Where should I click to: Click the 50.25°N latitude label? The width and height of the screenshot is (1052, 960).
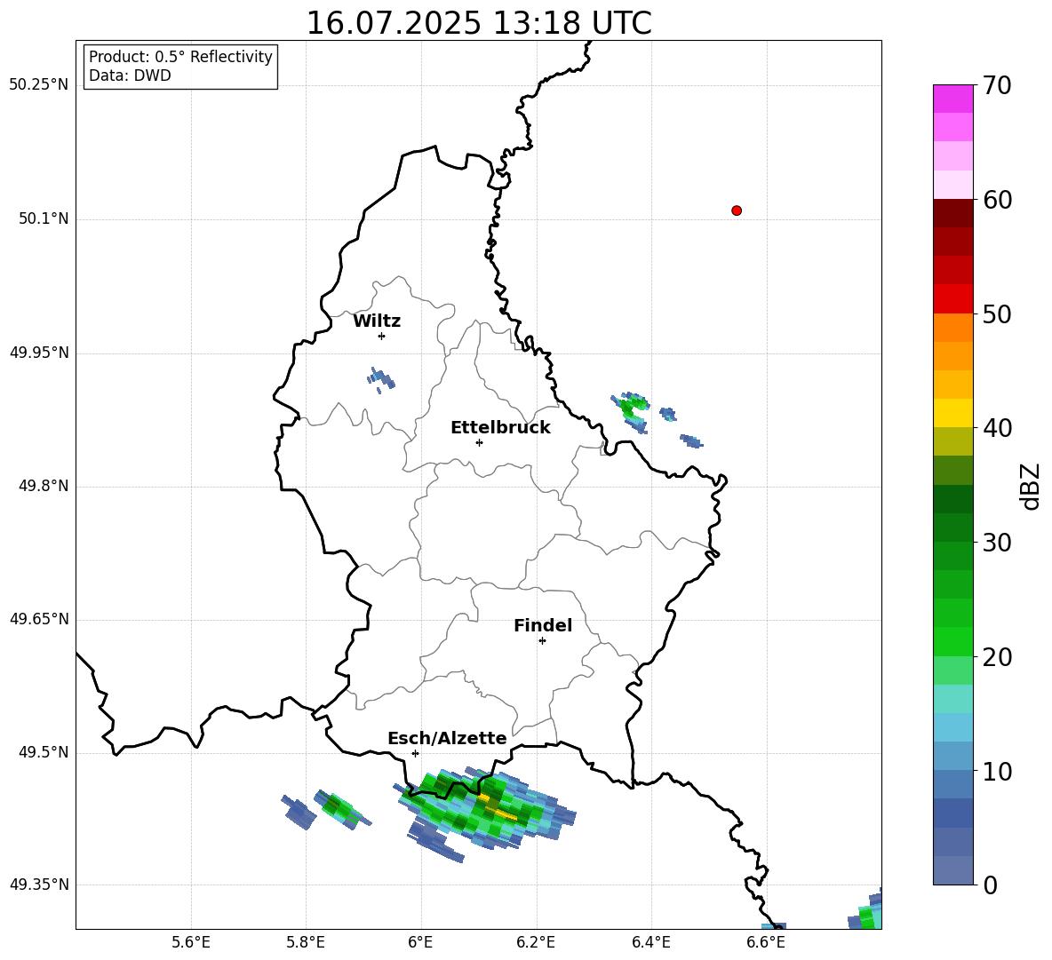39,85
